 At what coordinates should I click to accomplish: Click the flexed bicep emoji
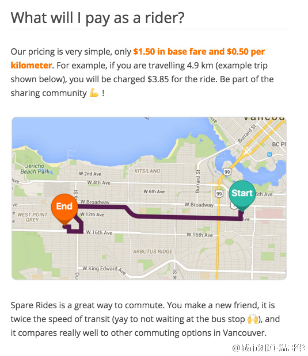tap(94, 93)
